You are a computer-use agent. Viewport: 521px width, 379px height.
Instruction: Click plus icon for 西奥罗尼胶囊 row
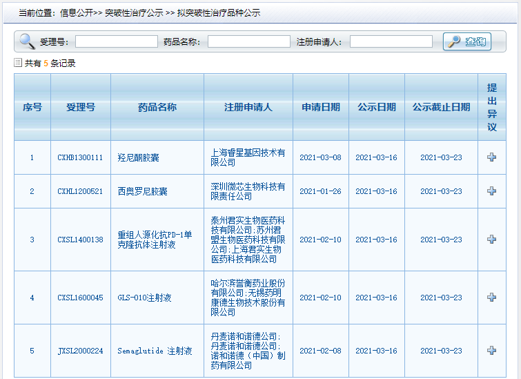[492, 191]
